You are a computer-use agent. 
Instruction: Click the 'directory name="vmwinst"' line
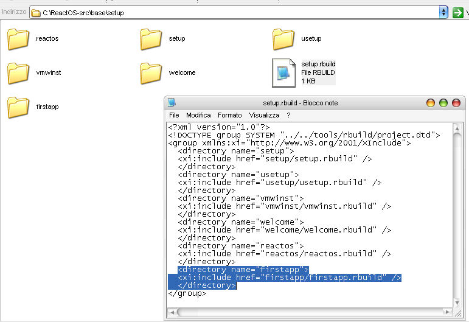[x=240, y=198]
